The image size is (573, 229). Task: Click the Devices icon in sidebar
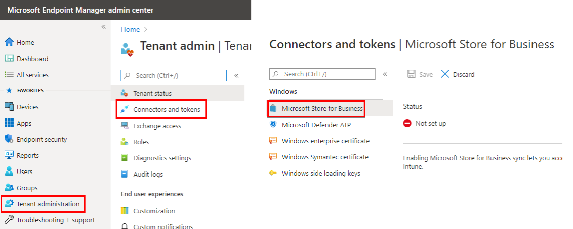9,106
